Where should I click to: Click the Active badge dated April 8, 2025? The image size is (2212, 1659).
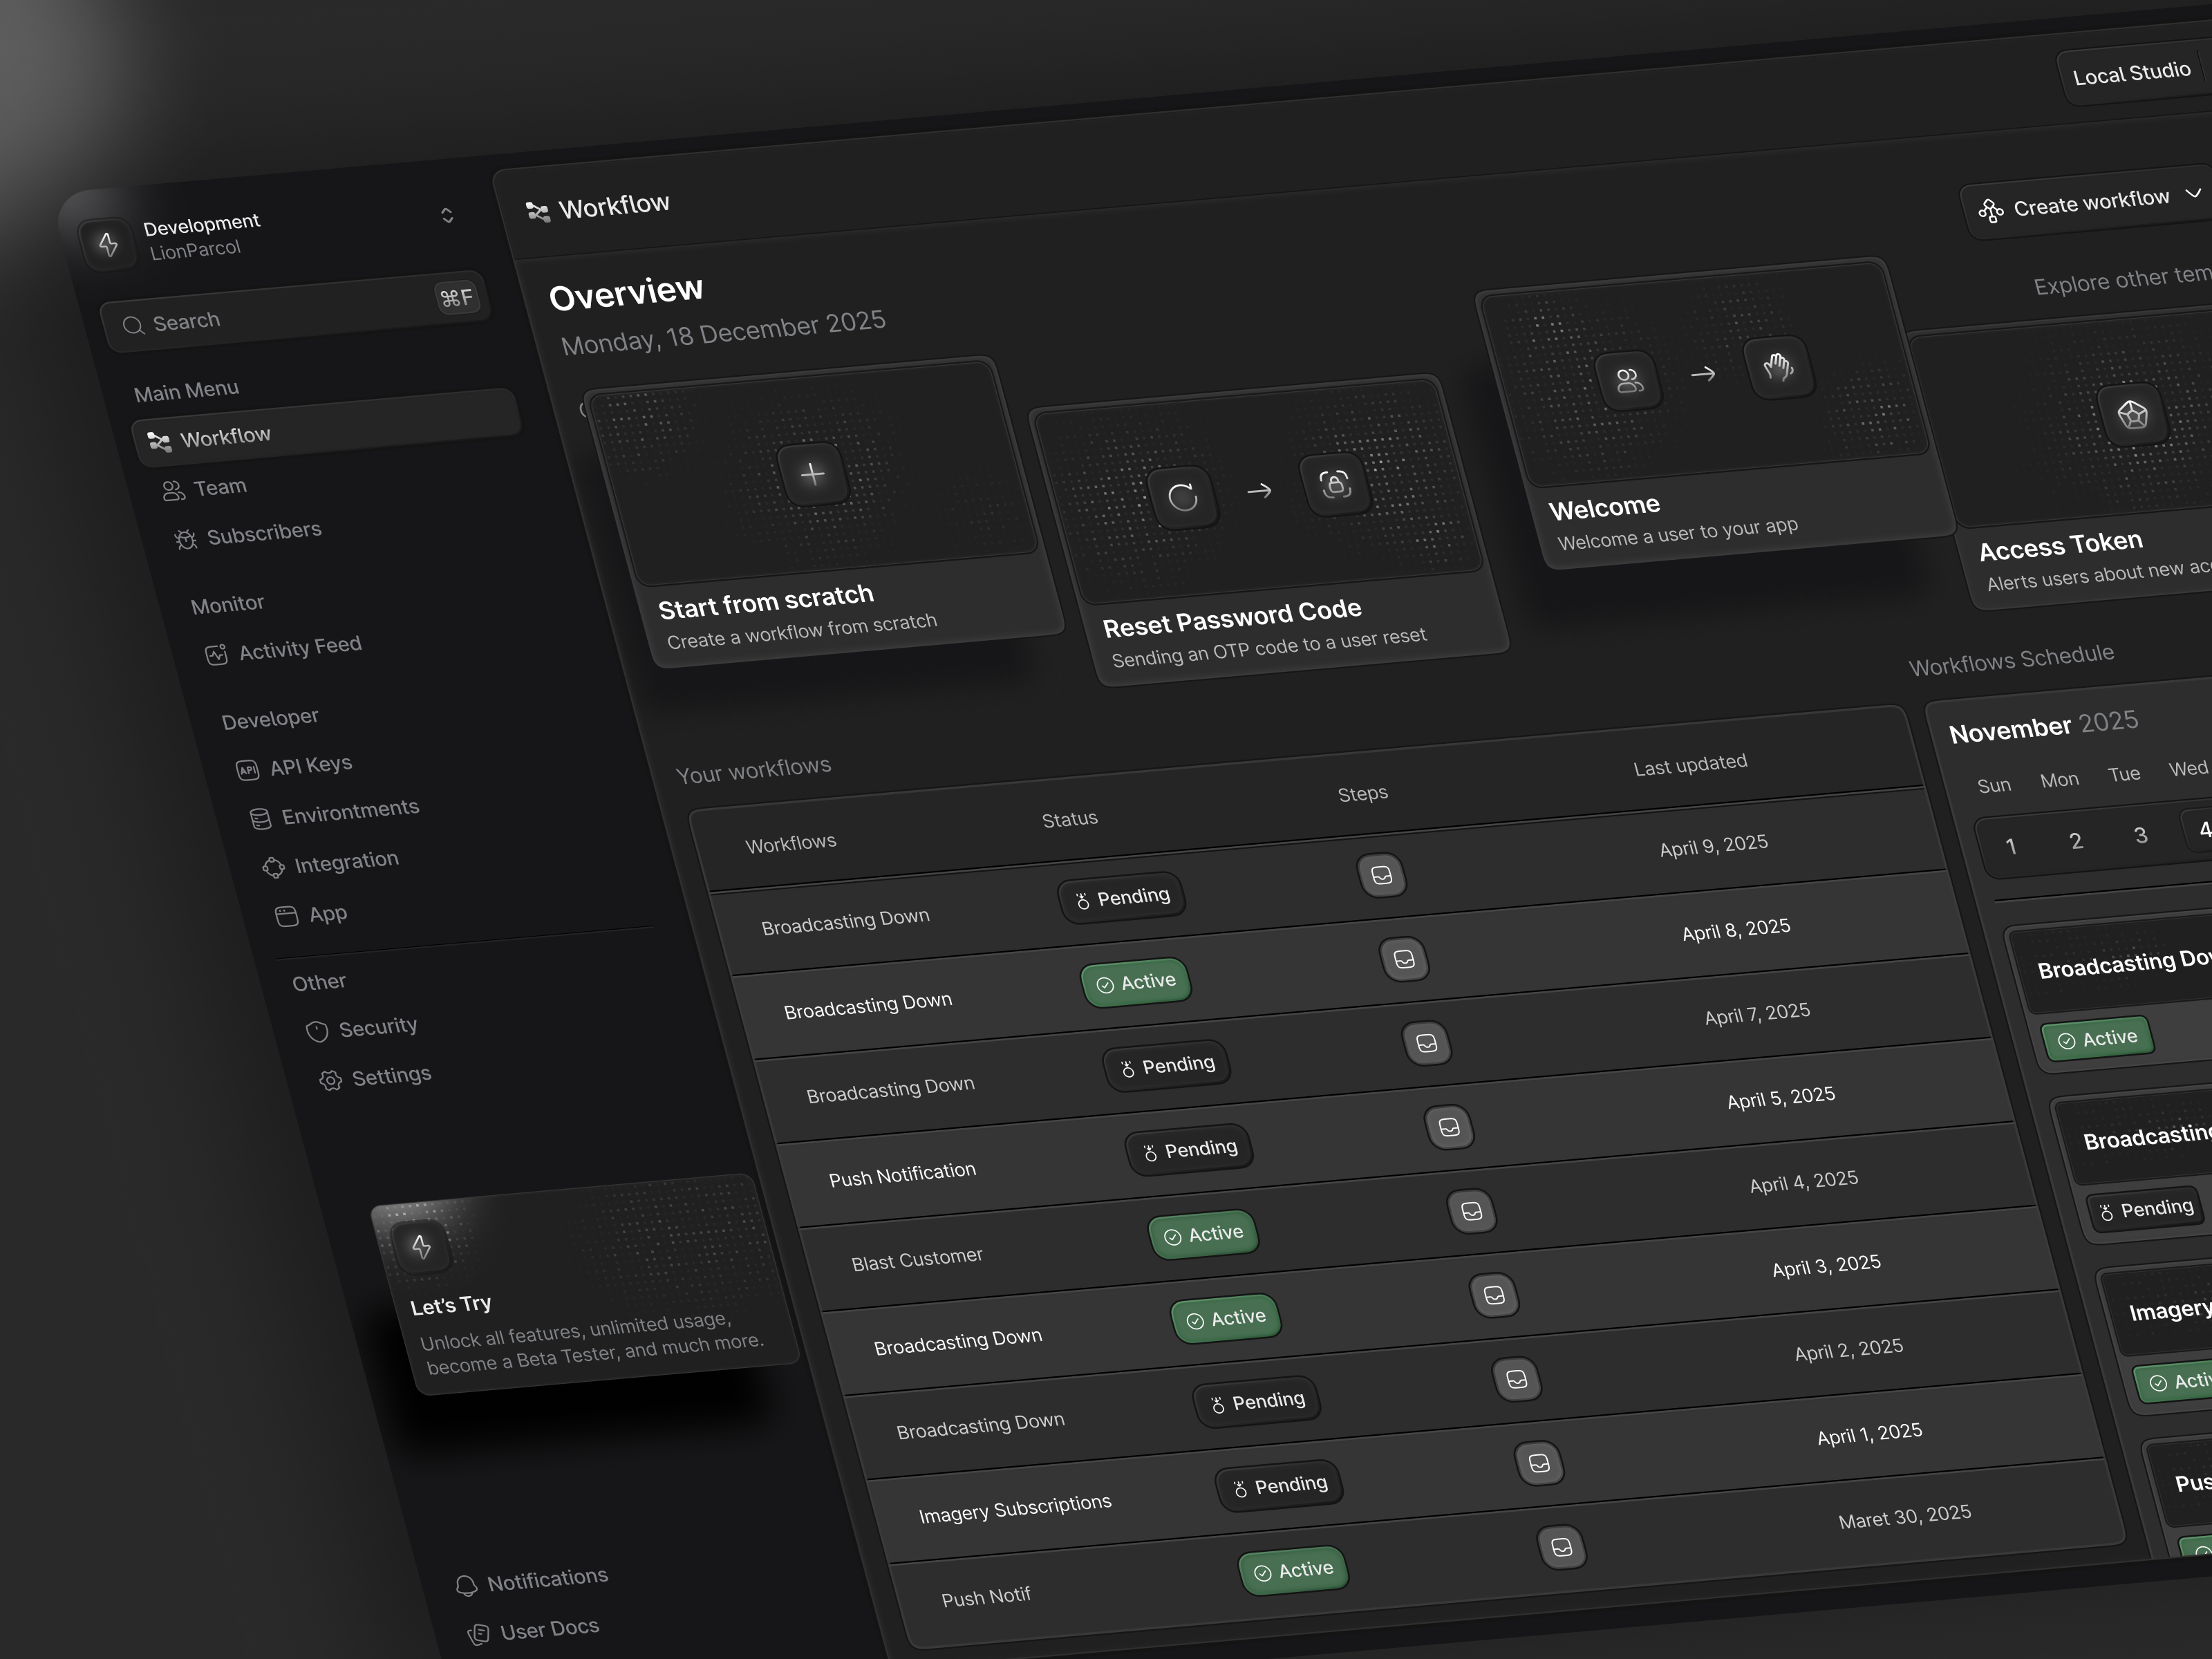pos(1136,983)
